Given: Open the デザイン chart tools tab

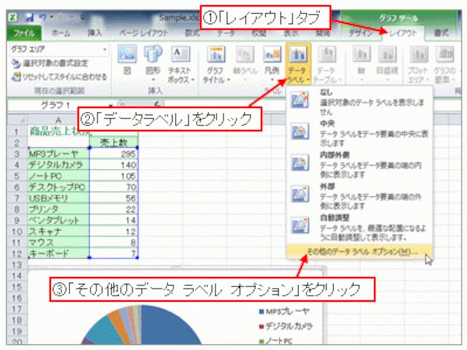Looking at the screenshot, I should [361, 33].
